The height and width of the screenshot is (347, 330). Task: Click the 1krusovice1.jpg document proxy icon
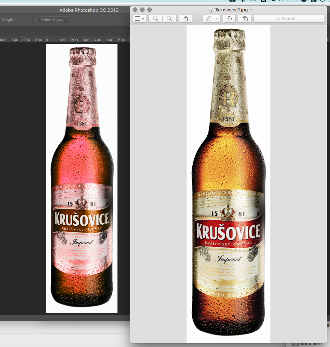pos(211,10)
